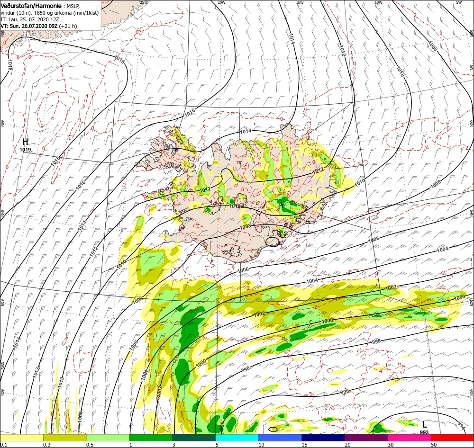This screenshot has height=448, width=474.
Task: Select the dark green 3–5 legend swatch
Action: click(194, 438)
